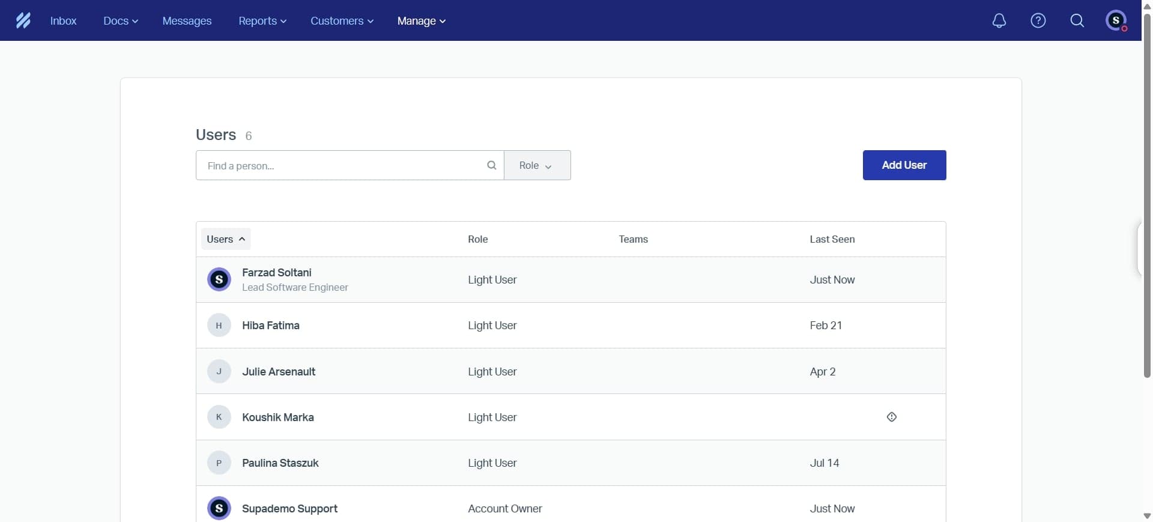Click the status icon in Koushik Marka row

(x=891, y=417)
